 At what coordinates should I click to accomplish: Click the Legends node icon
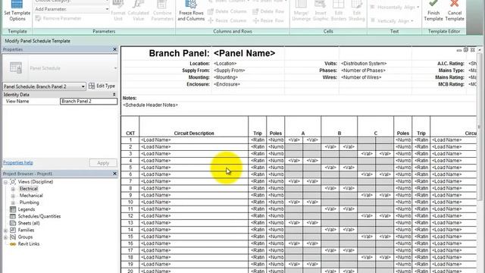point(13,209)
